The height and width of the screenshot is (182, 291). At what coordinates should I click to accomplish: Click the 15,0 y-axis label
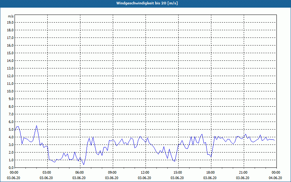pyautogui.click(x=10, y=53)
